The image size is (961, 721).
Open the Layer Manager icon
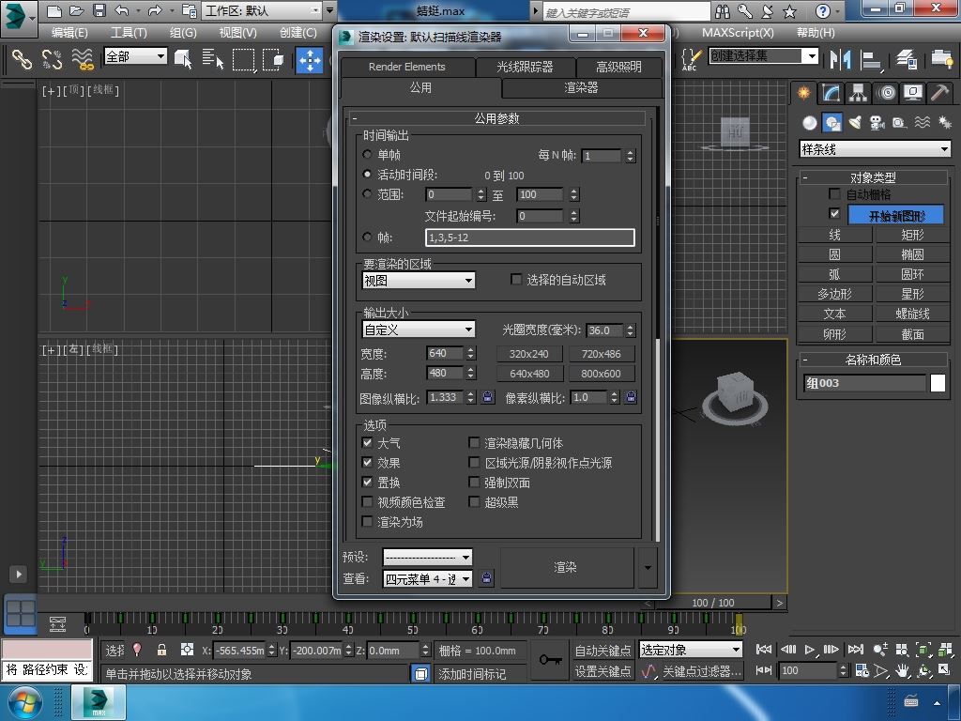[x=907, y=59]
